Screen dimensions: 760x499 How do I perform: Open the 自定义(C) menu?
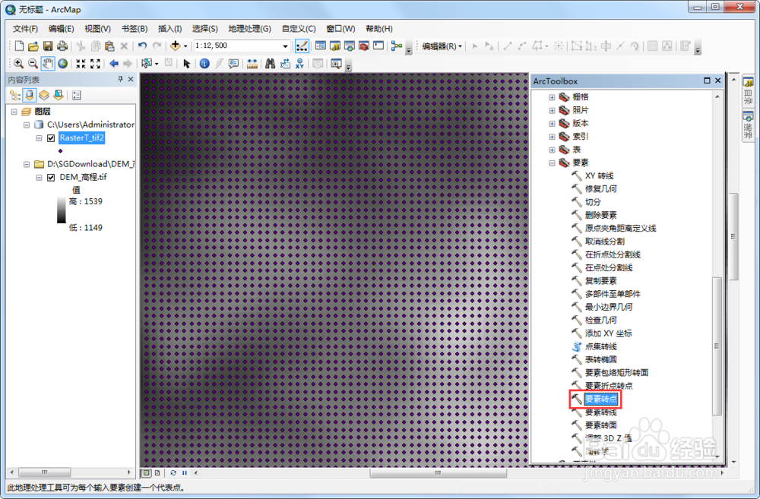click(299, 29)
